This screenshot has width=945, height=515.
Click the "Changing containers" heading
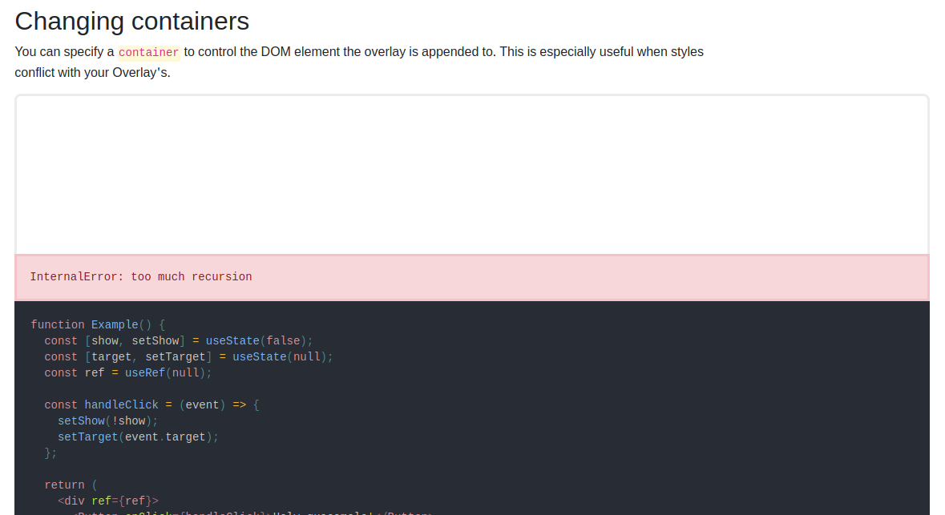(131, 21)
